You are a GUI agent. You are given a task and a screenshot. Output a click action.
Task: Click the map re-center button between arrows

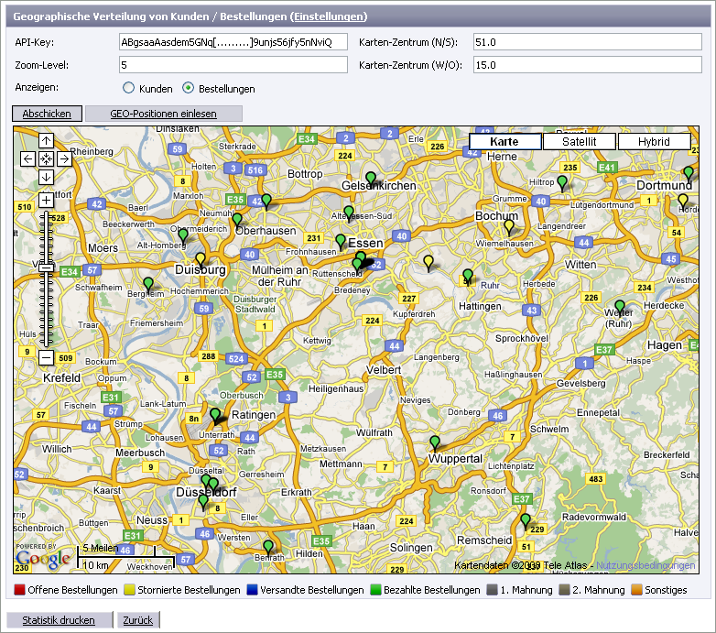point(46,158)
